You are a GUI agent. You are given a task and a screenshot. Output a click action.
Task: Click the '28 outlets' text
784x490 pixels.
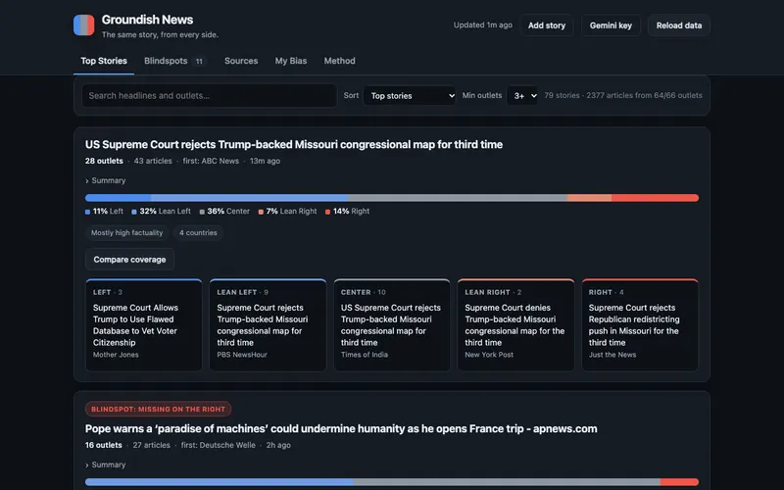(x=104, y=161)
